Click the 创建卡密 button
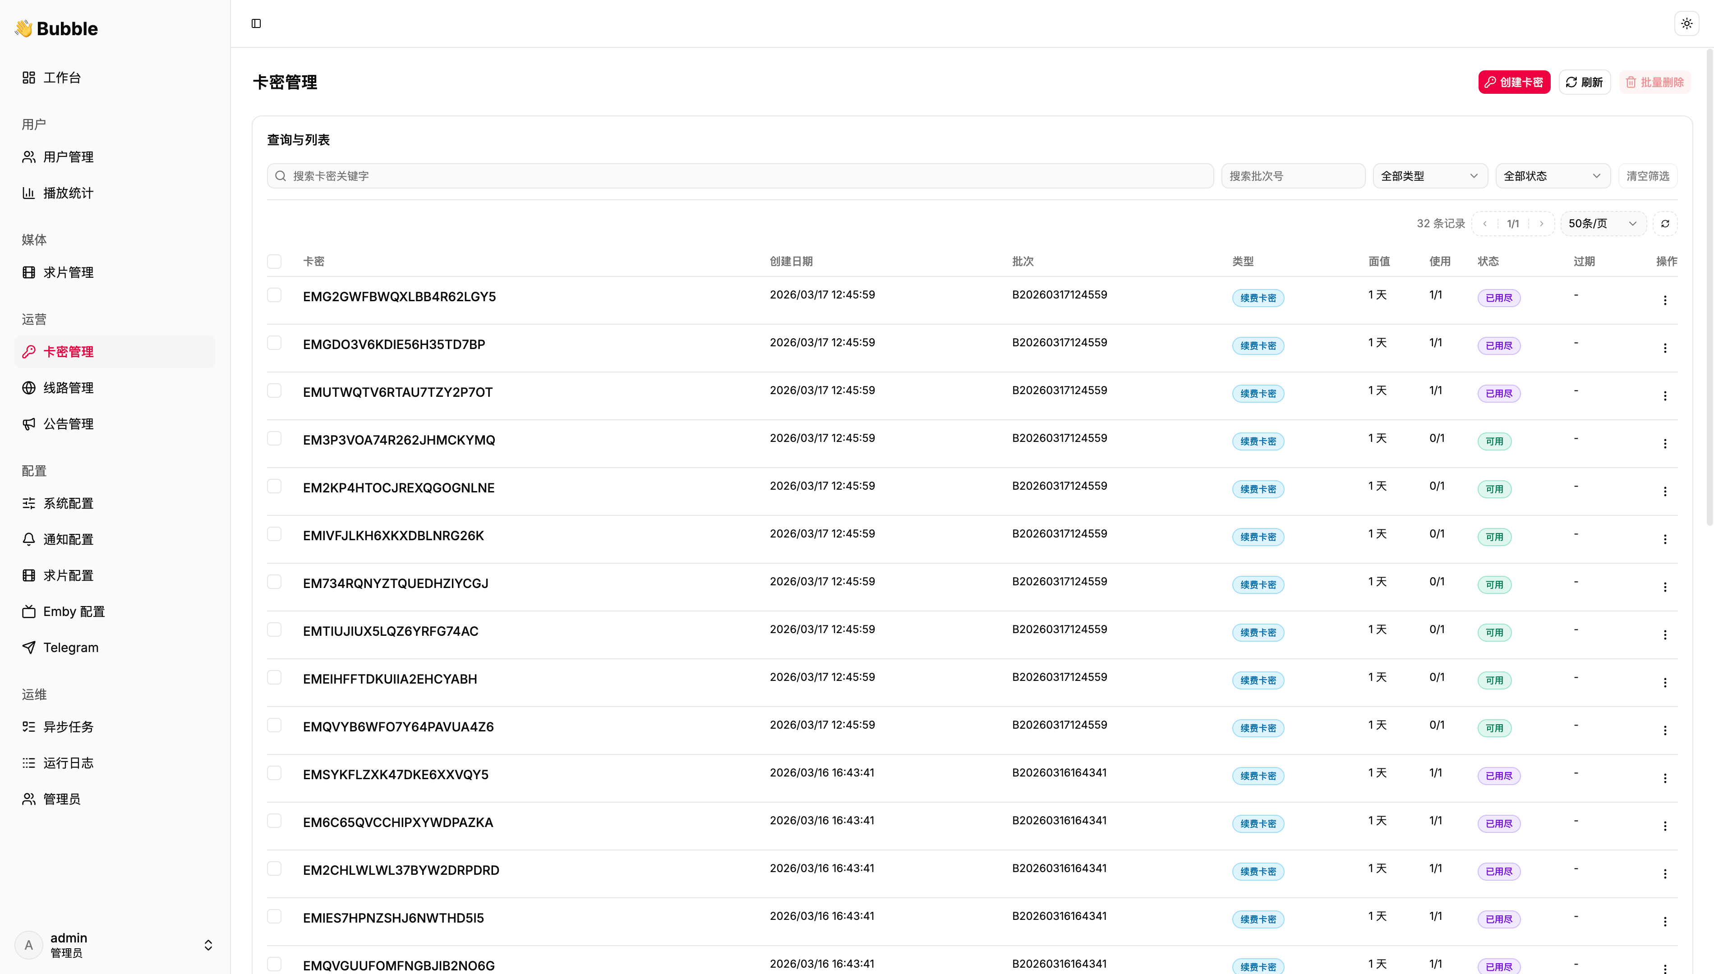Image resolution: width=1714 pixels, height=974 pixels. (x=1514, y=82)
